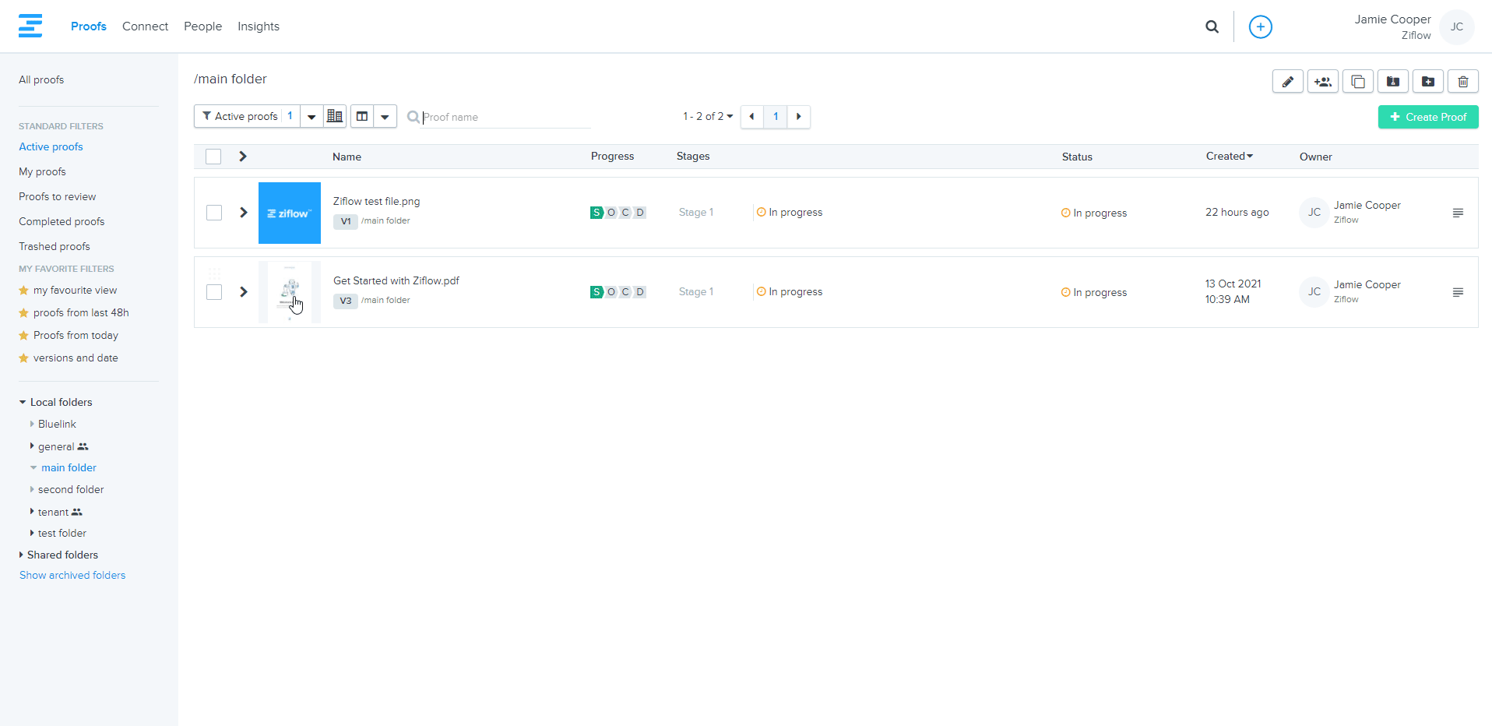The width and height of the screenshot is (1492, 726).
Task: Go to the Insights tab
Action: [258, 26]
